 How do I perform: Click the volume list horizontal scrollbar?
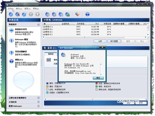tap(85, 37)
